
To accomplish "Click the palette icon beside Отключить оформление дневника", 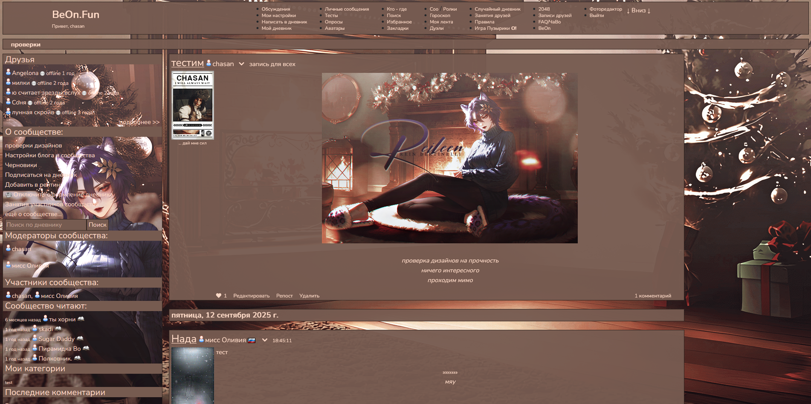I will point(9,195).
